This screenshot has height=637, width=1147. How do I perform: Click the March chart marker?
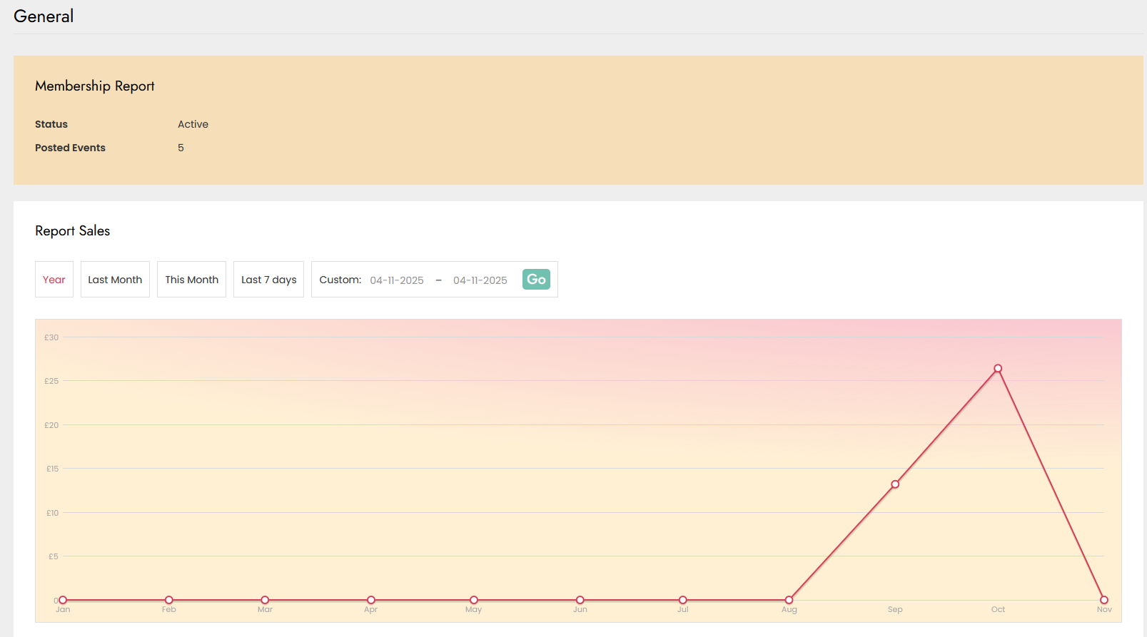(265, 600)
